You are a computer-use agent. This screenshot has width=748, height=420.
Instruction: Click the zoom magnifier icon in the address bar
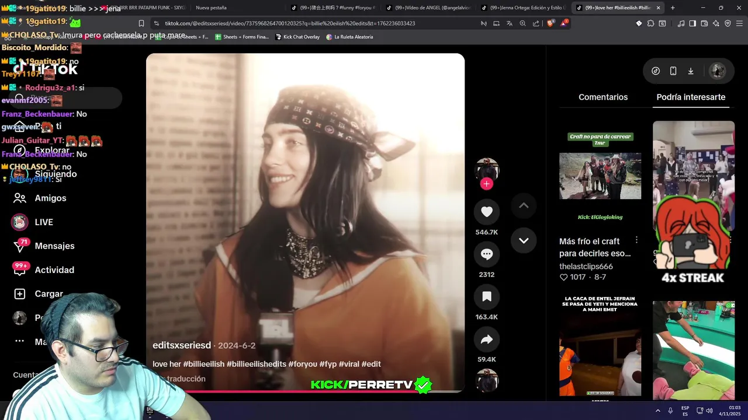point(522,23)
